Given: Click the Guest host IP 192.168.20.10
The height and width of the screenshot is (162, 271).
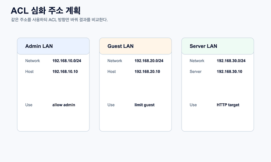Looking at the screenshot, I should [147, 72].
